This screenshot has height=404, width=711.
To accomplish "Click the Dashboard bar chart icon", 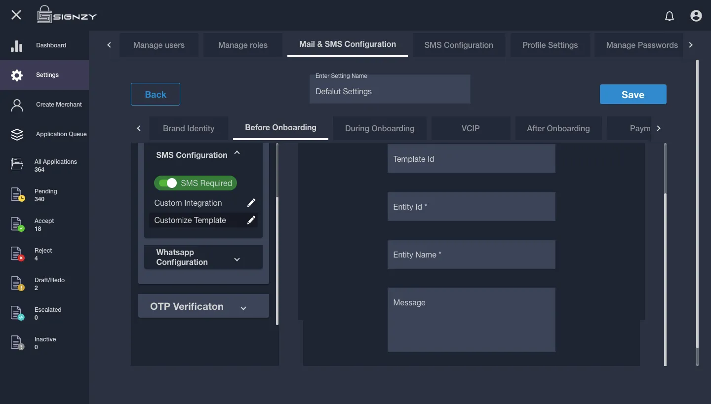I will [x=17, y=46].
